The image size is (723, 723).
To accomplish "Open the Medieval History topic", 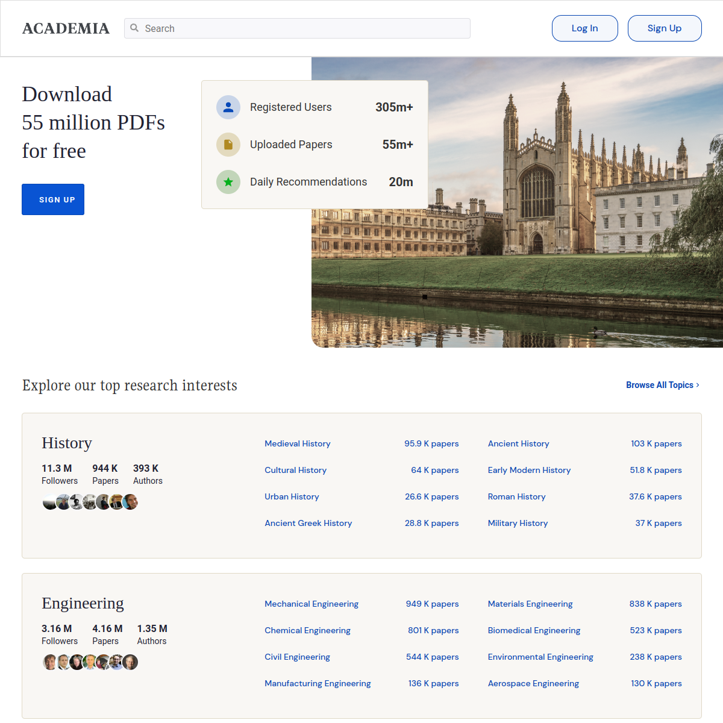I will pyautogui.click(x=297, y=443).
